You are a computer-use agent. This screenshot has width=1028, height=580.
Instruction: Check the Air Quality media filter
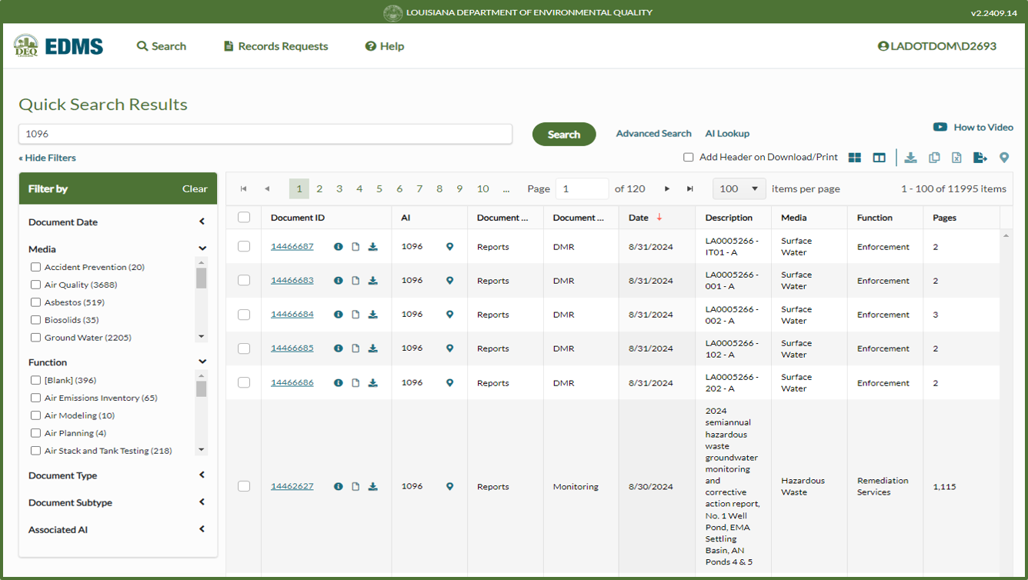coord(35,284)
